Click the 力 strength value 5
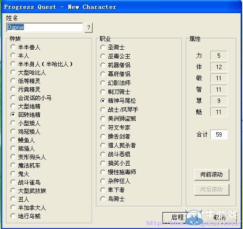The height and width of the screenshot is (229, 243). click(x=219, y=55)
